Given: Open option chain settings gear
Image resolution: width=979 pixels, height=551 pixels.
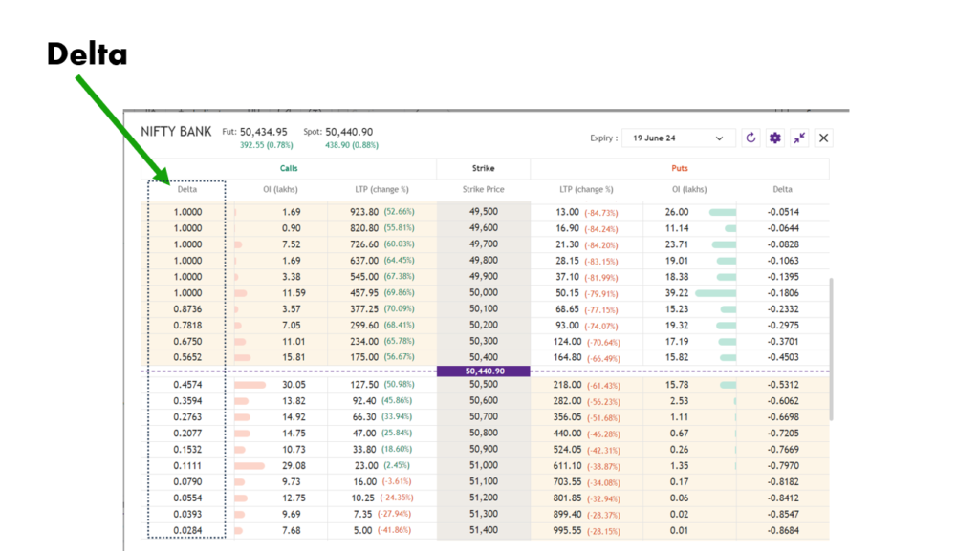Looking at the screenshot, I should click(774, 138).
